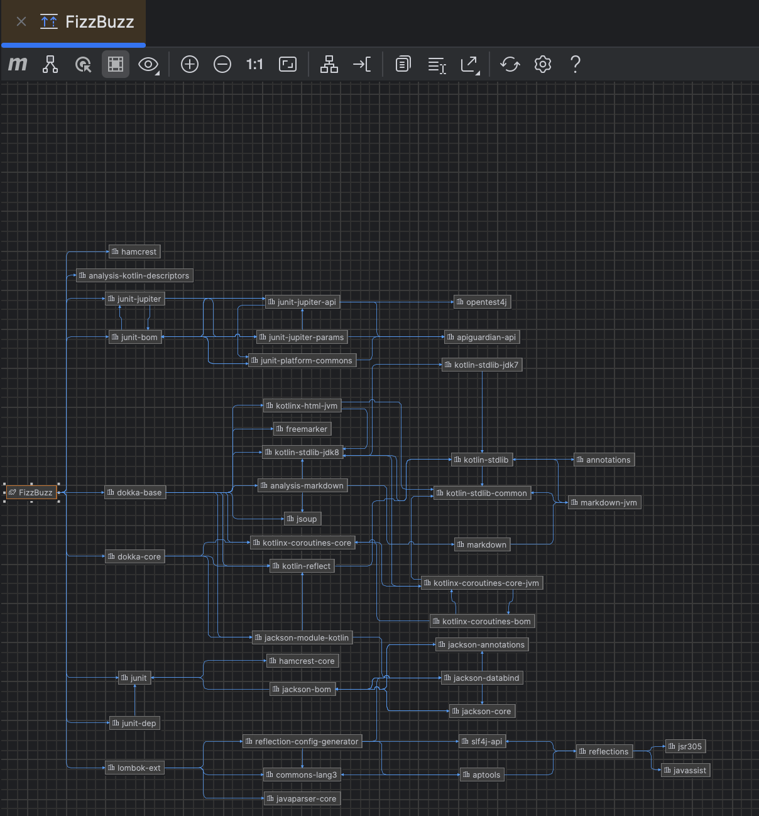This screenshot has width=759, height=816.
Task: Zoom in on the dependency diagram
Action: click(x=189, y=63)
